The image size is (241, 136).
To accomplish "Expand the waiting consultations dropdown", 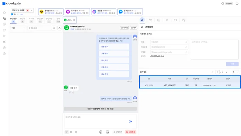I will (x=22, y=10).
